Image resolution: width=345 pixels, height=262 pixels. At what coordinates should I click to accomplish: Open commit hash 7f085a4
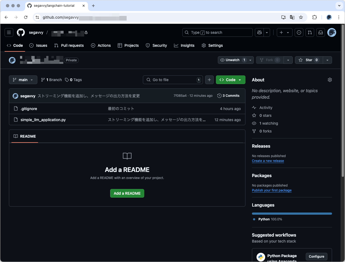click(x=180, y=96)
